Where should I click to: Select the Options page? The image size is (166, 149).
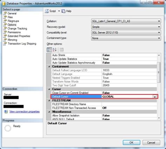coord(12,25)
